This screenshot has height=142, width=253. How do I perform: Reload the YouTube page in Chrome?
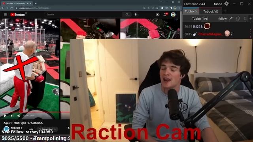click(11, 8)
